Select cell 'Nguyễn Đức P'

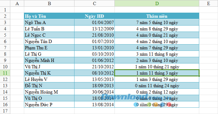[x=49, y=104]
